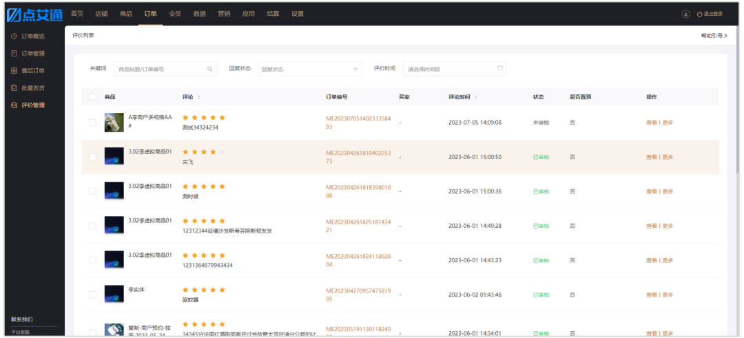744x338 pixels.
Task: Open order number ME2023042618183980 1088
Action: [358, 191]
